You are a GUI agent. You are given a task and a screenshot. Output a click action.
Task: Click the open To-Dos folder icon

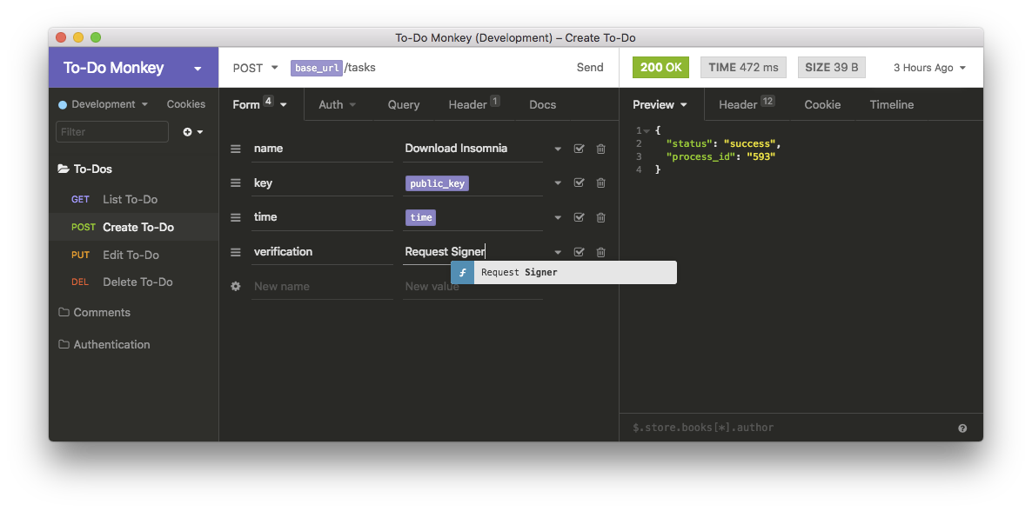64,169
